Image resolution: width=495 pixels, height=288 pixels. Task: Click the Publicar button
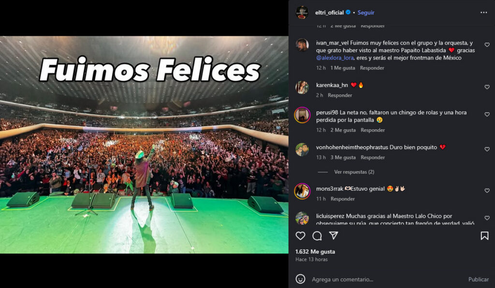pos(478,279)
